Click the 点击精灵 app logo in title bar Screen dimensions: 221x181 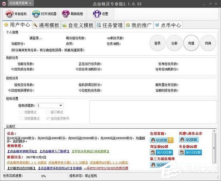pos(4,4)
